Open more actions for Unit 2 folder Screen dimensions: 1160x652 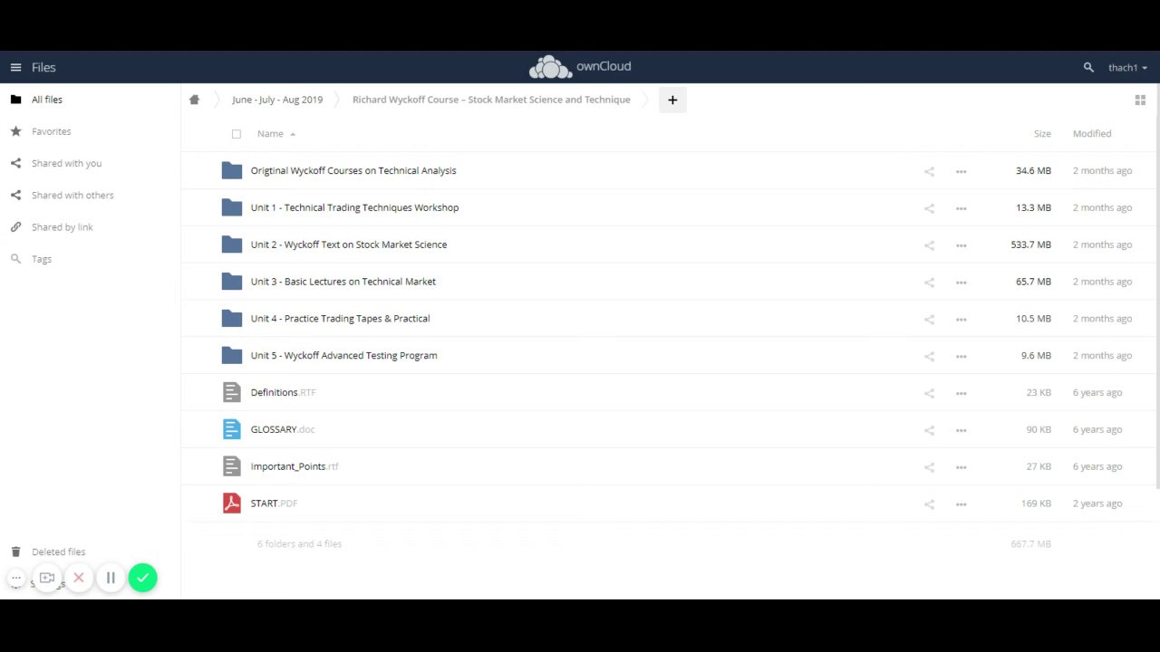coord(961,245)
